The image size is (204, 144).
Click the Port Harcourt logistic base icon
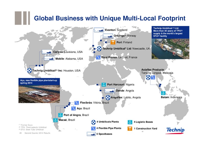104,85
